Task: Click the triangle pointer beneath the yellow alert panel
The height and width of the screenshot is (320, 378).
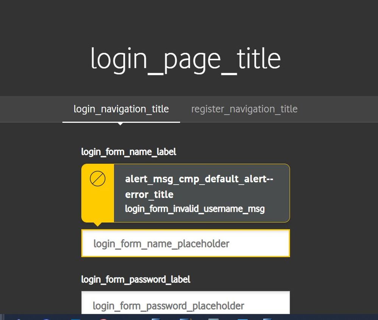Action: 97,224
